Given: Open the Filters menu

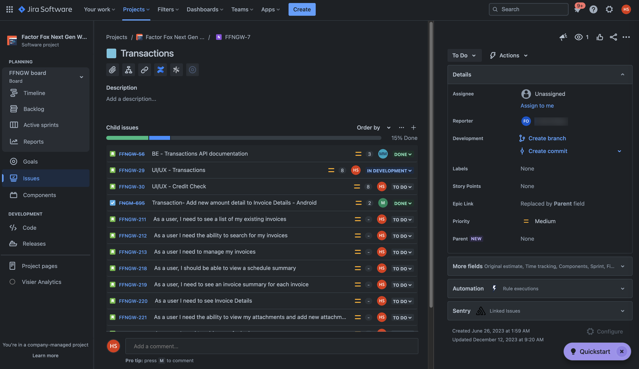Looking at the screenshot, I should [x=168, y=9].
